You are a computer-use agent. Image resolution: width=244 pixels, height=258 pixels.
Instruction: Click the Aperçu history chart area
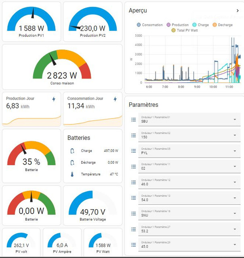click(x=193, y=59)
